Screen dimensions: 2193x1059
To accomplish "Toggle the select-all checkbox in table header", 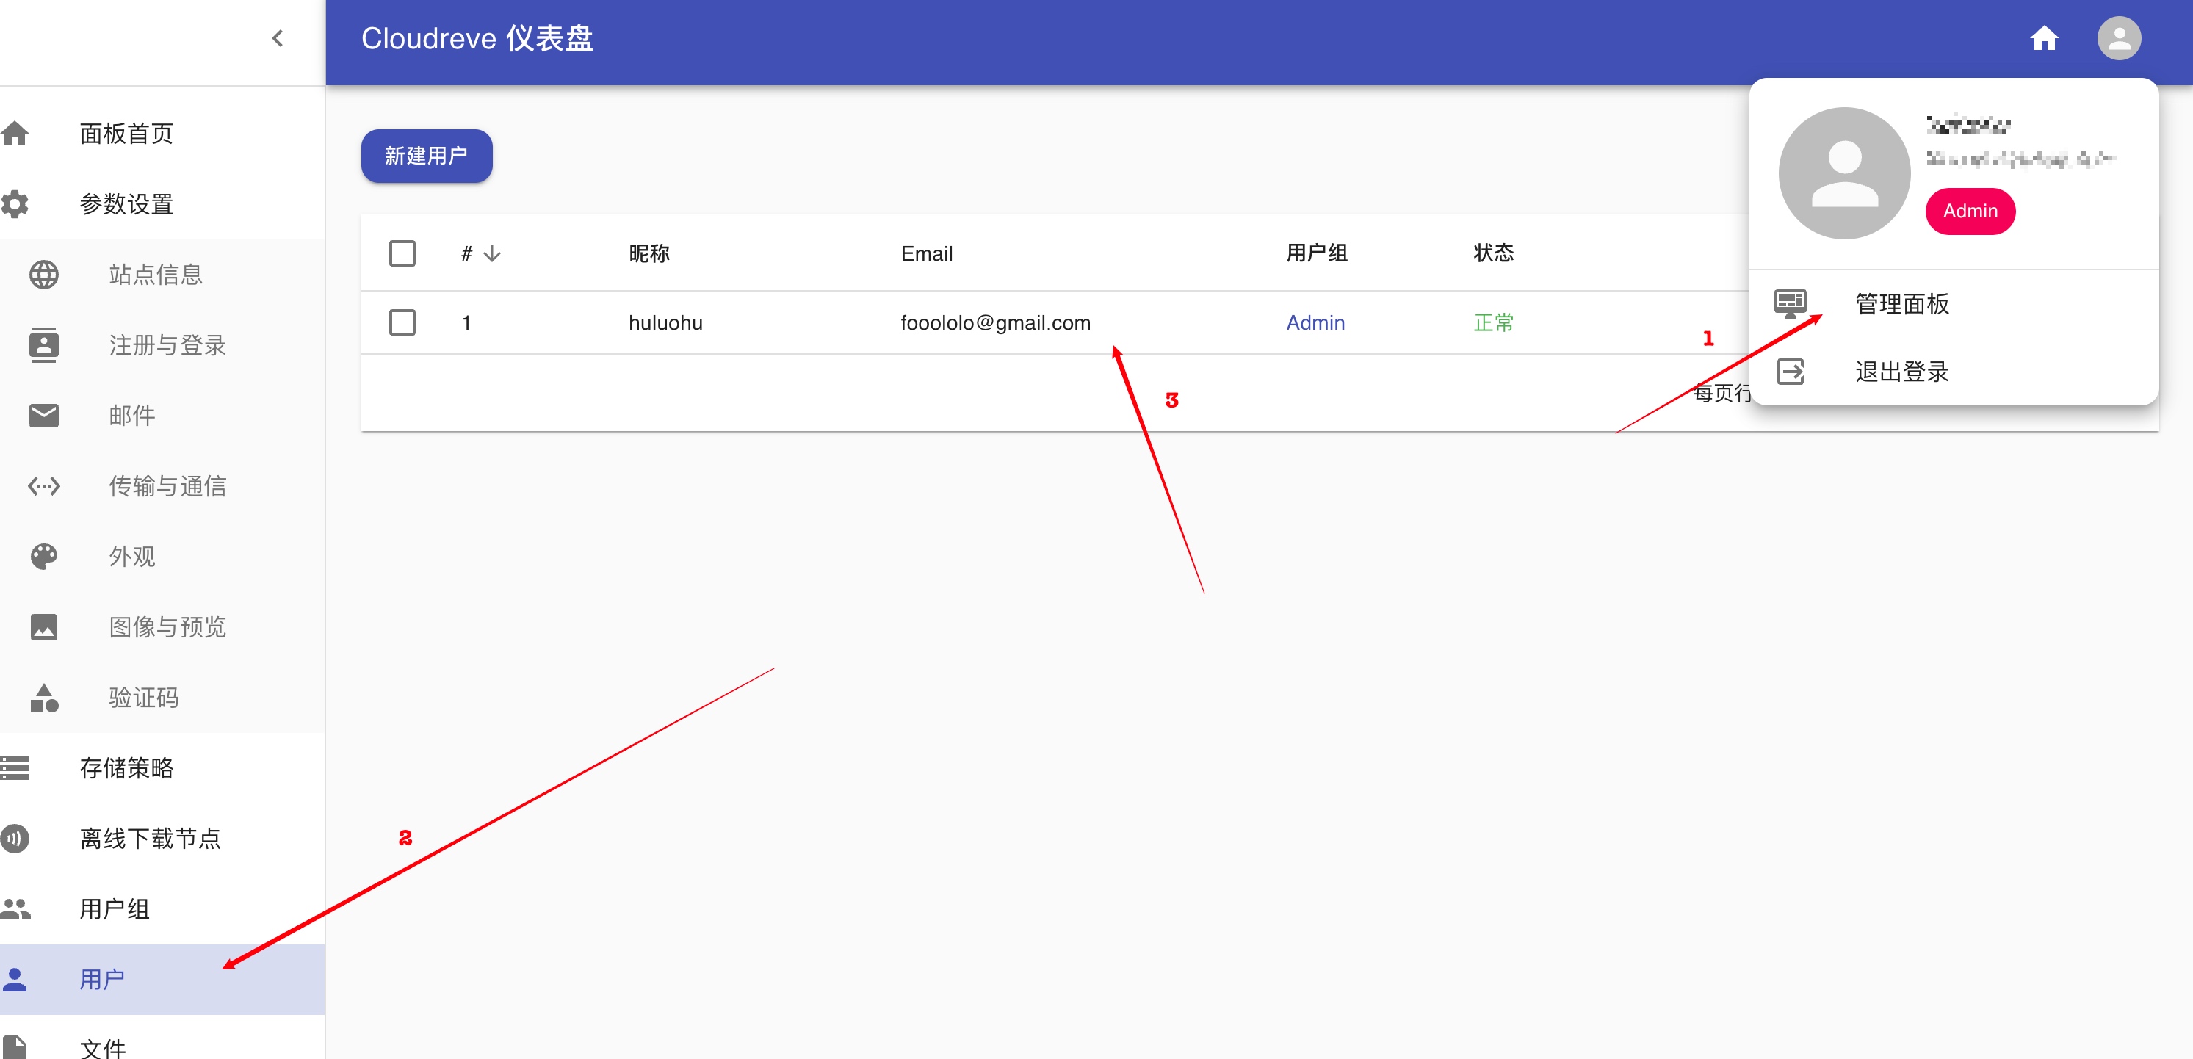I will tap(402, 253).
